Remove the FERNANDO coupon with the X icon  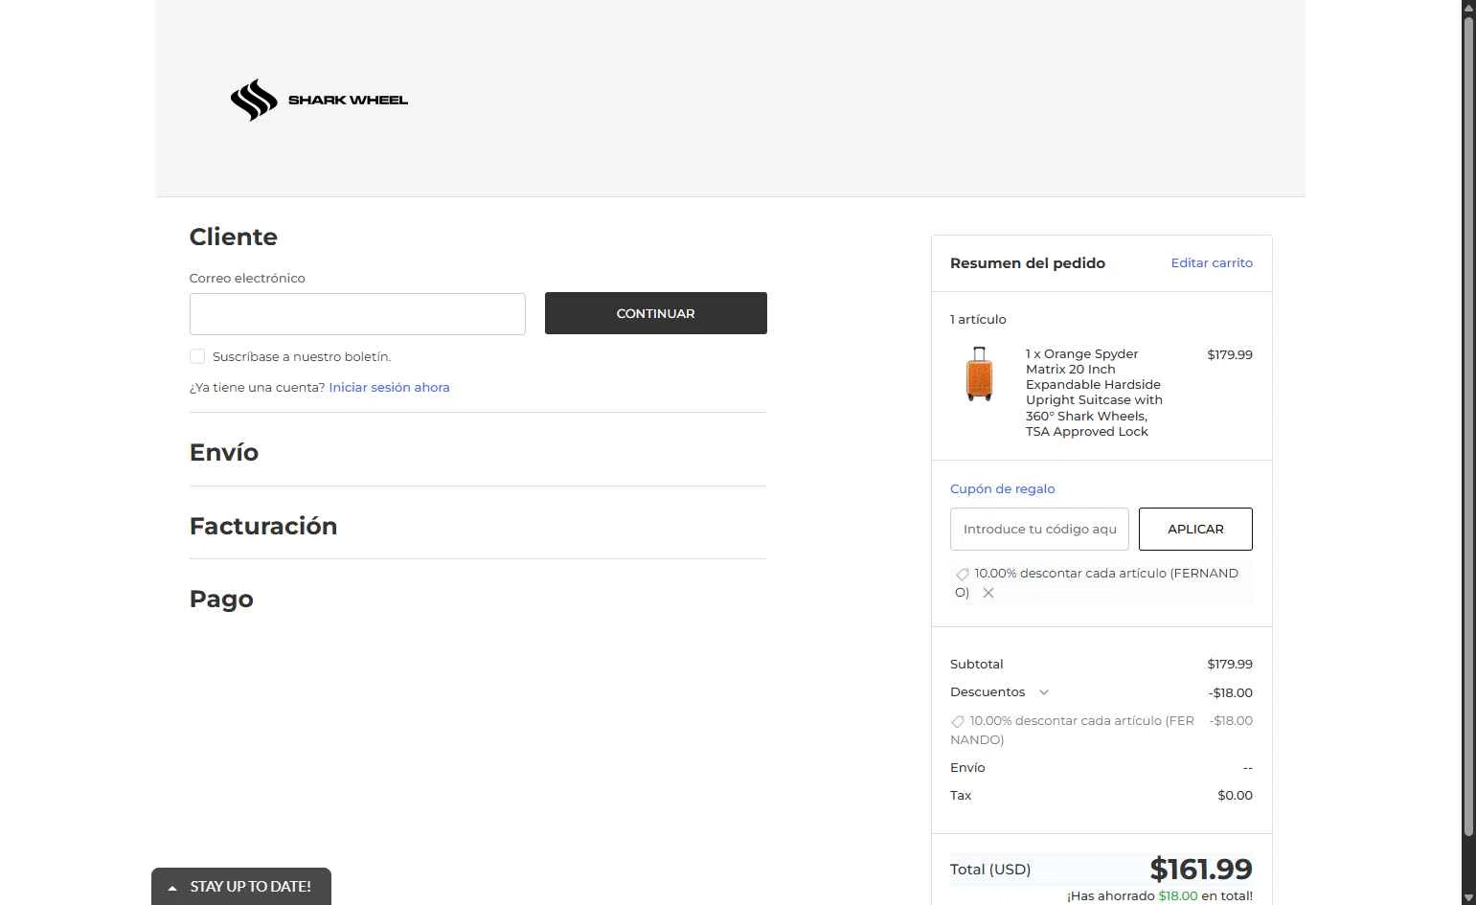[988, 593]
